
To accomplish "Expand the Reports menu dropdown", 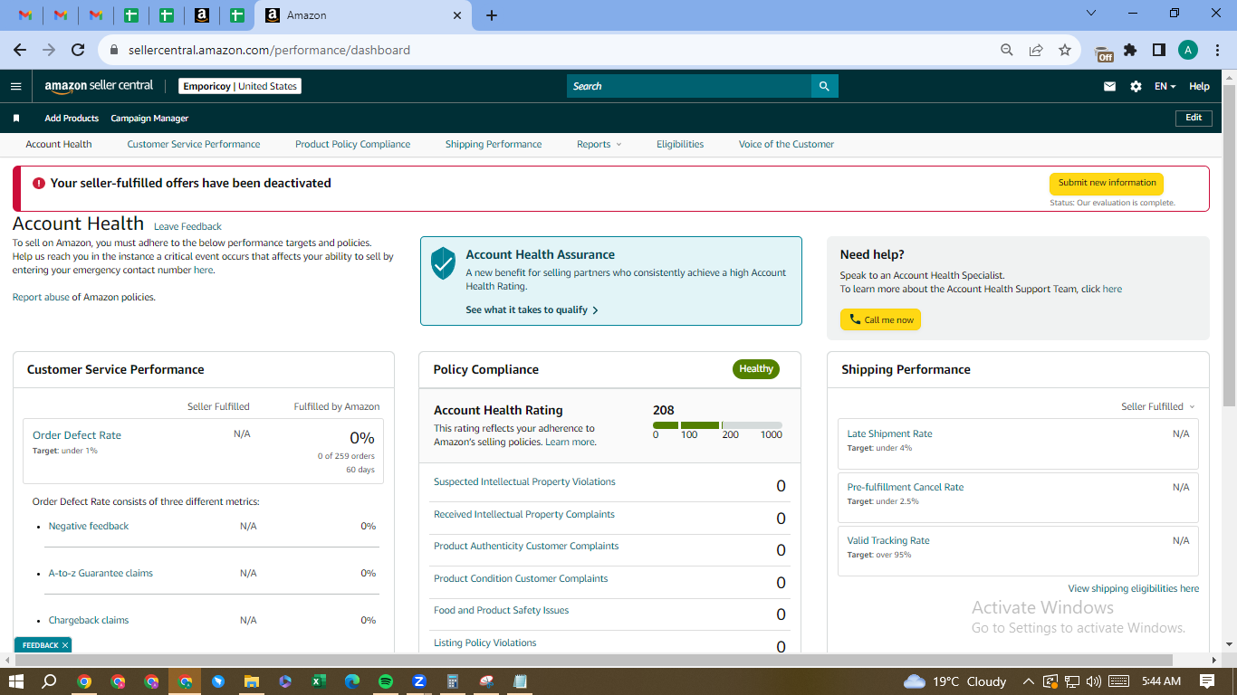I will 599,145.
